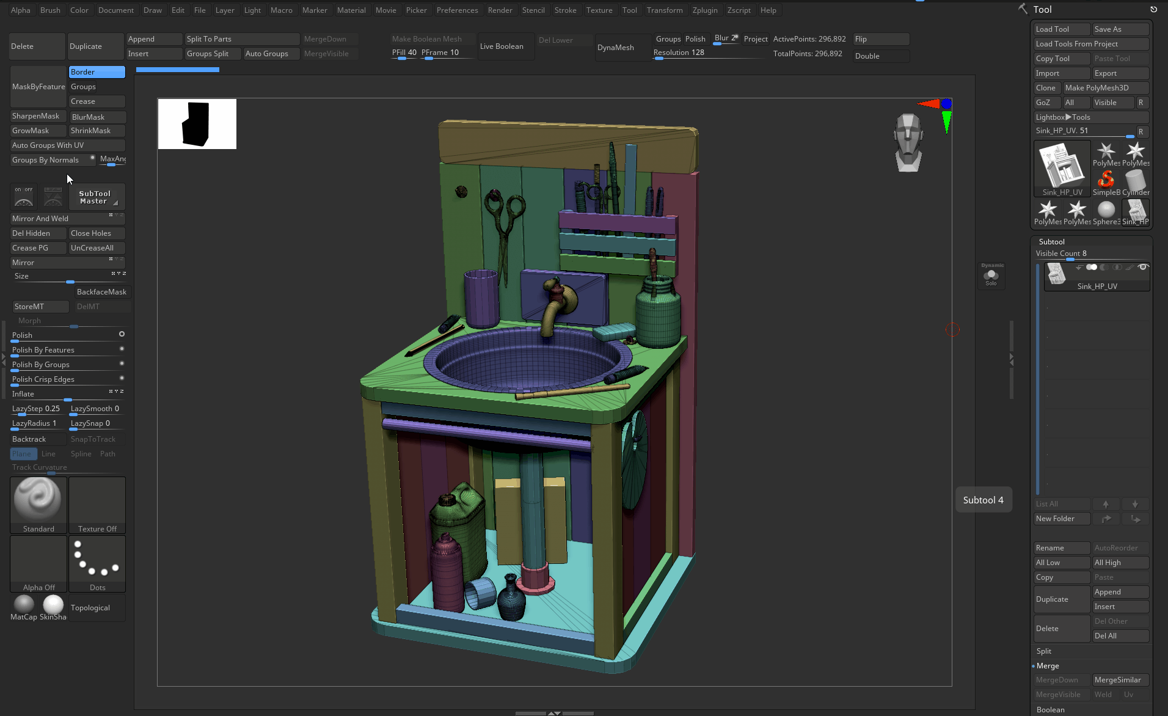Toggle visibility eye on Sink_HP_UV subtool
Viewport: 1168px width, 716px height.
tap(1143, 268)
